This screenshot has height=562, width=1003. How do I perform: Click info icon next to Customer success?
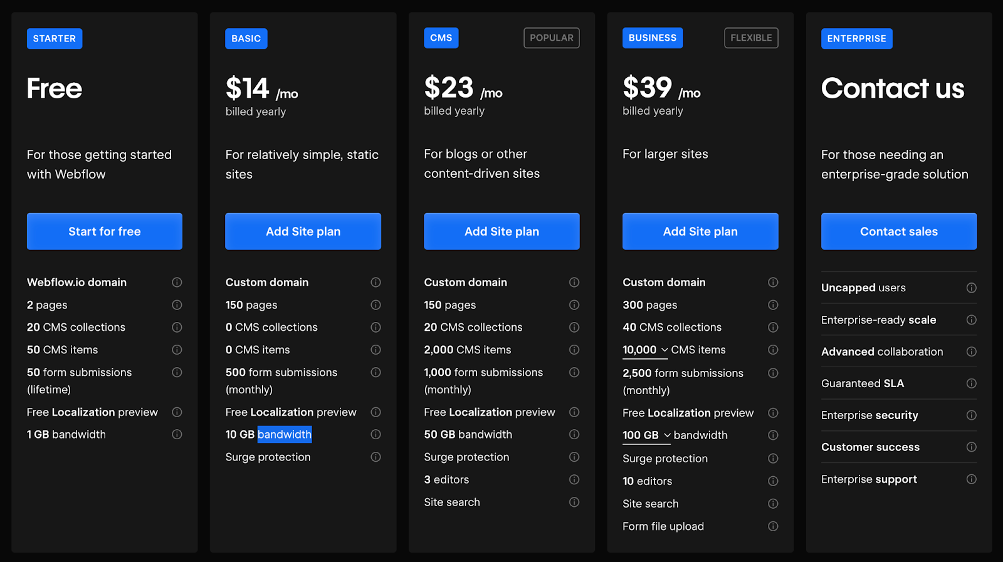(x=972, y=447)
